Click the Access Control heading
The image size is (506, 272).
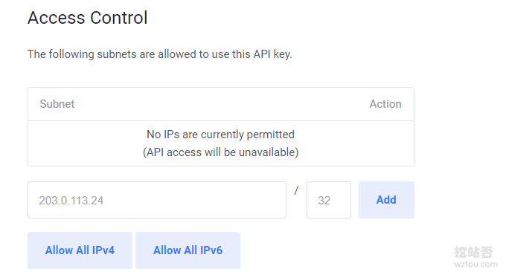(x=88, y=17)
